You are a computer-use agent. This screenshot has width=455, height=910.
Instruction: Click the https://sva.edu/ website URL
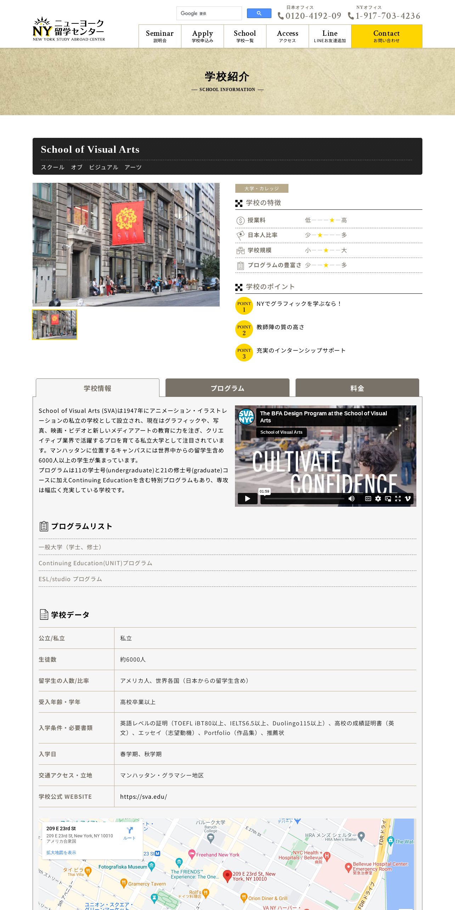click(144, 797)
